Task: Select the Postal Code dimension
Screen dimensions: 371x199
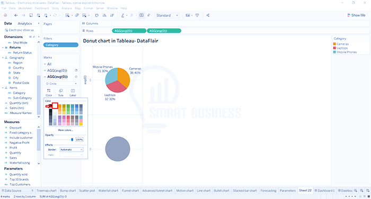Action: pos(21,83)
